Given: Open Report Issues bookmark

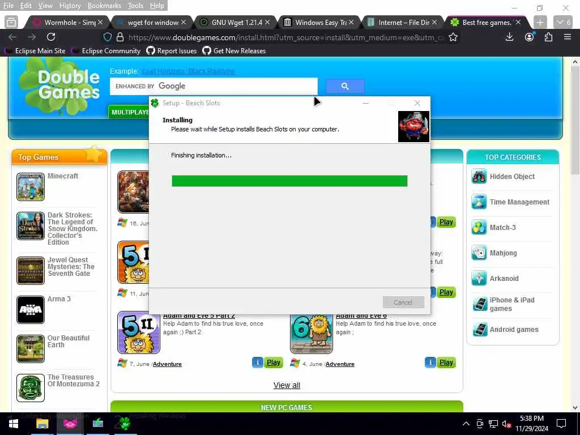Looking at the screenshot, I should [172, 51].
